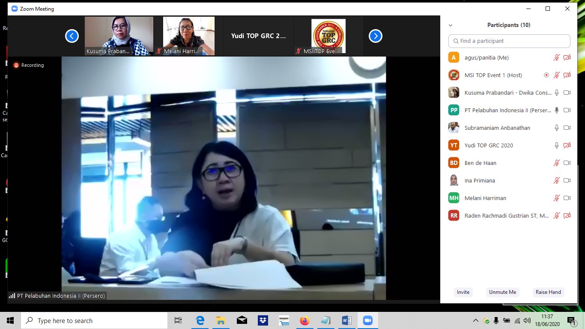The width and height of the screenshot is (585, 329).
Task: Open the Action Center notifications
Action: click(571, 320)
